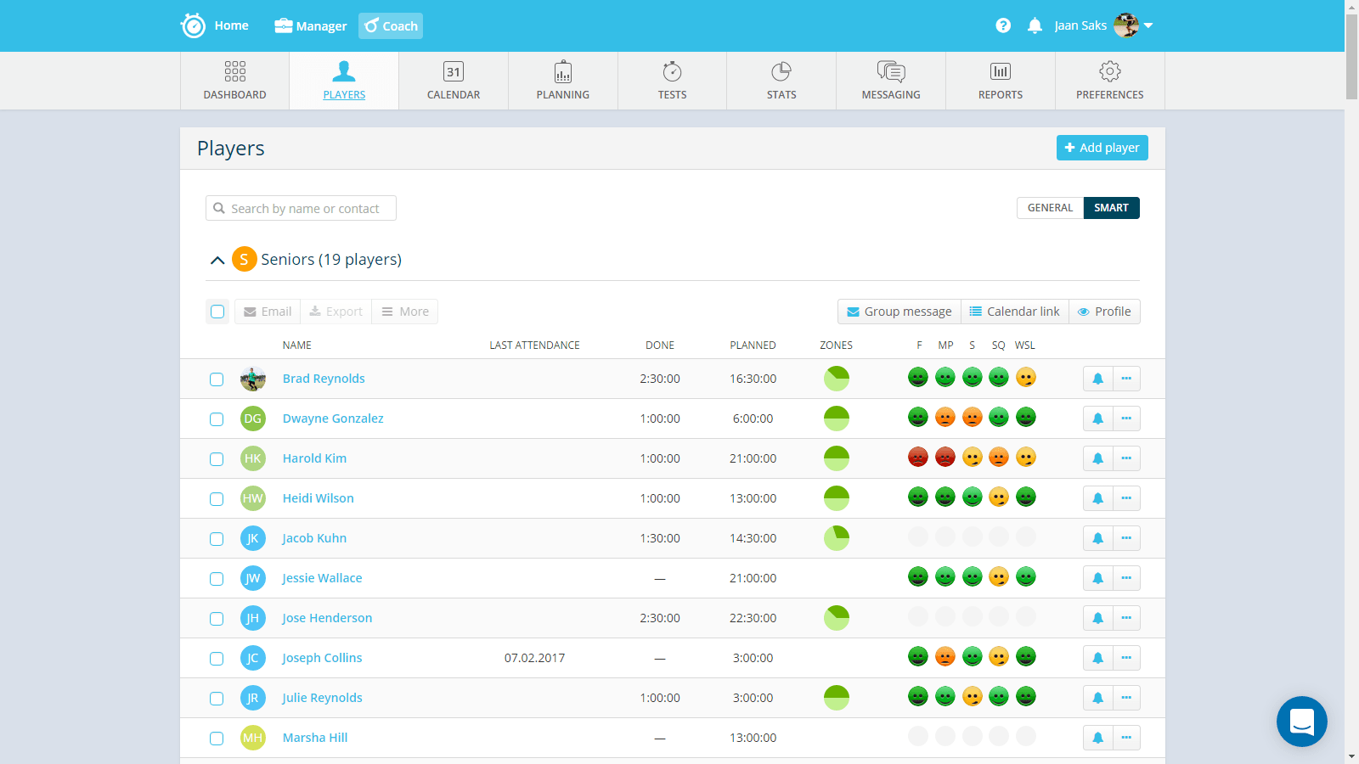This screenshot has width=1359, height=764.
Task: Open the chat widget bubble
Action: (1301, 722)
